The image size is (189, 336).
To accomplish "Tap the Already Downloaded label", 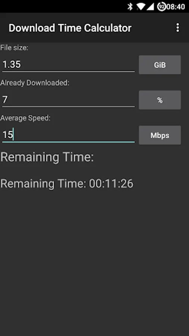I will (x=35, y=83).
